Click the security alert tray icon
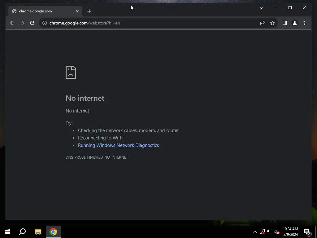 (262, 232)
